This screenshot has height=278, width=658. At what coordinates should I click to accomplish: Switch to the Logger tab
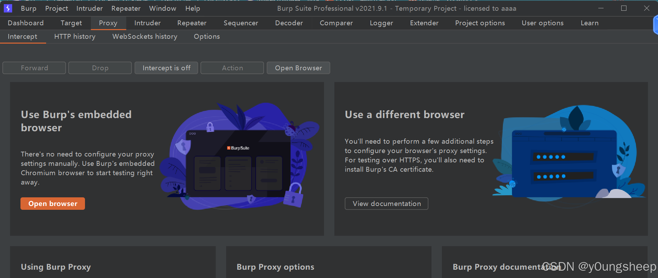[x=381, y=23]
